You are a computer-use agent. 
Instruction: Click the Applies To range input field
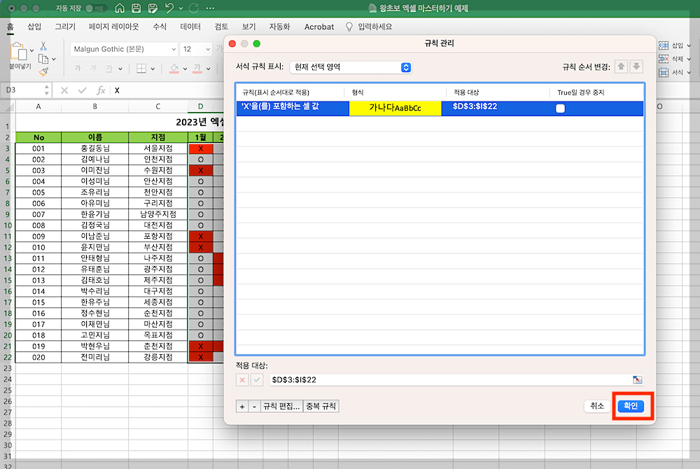(x=450, y=380)
